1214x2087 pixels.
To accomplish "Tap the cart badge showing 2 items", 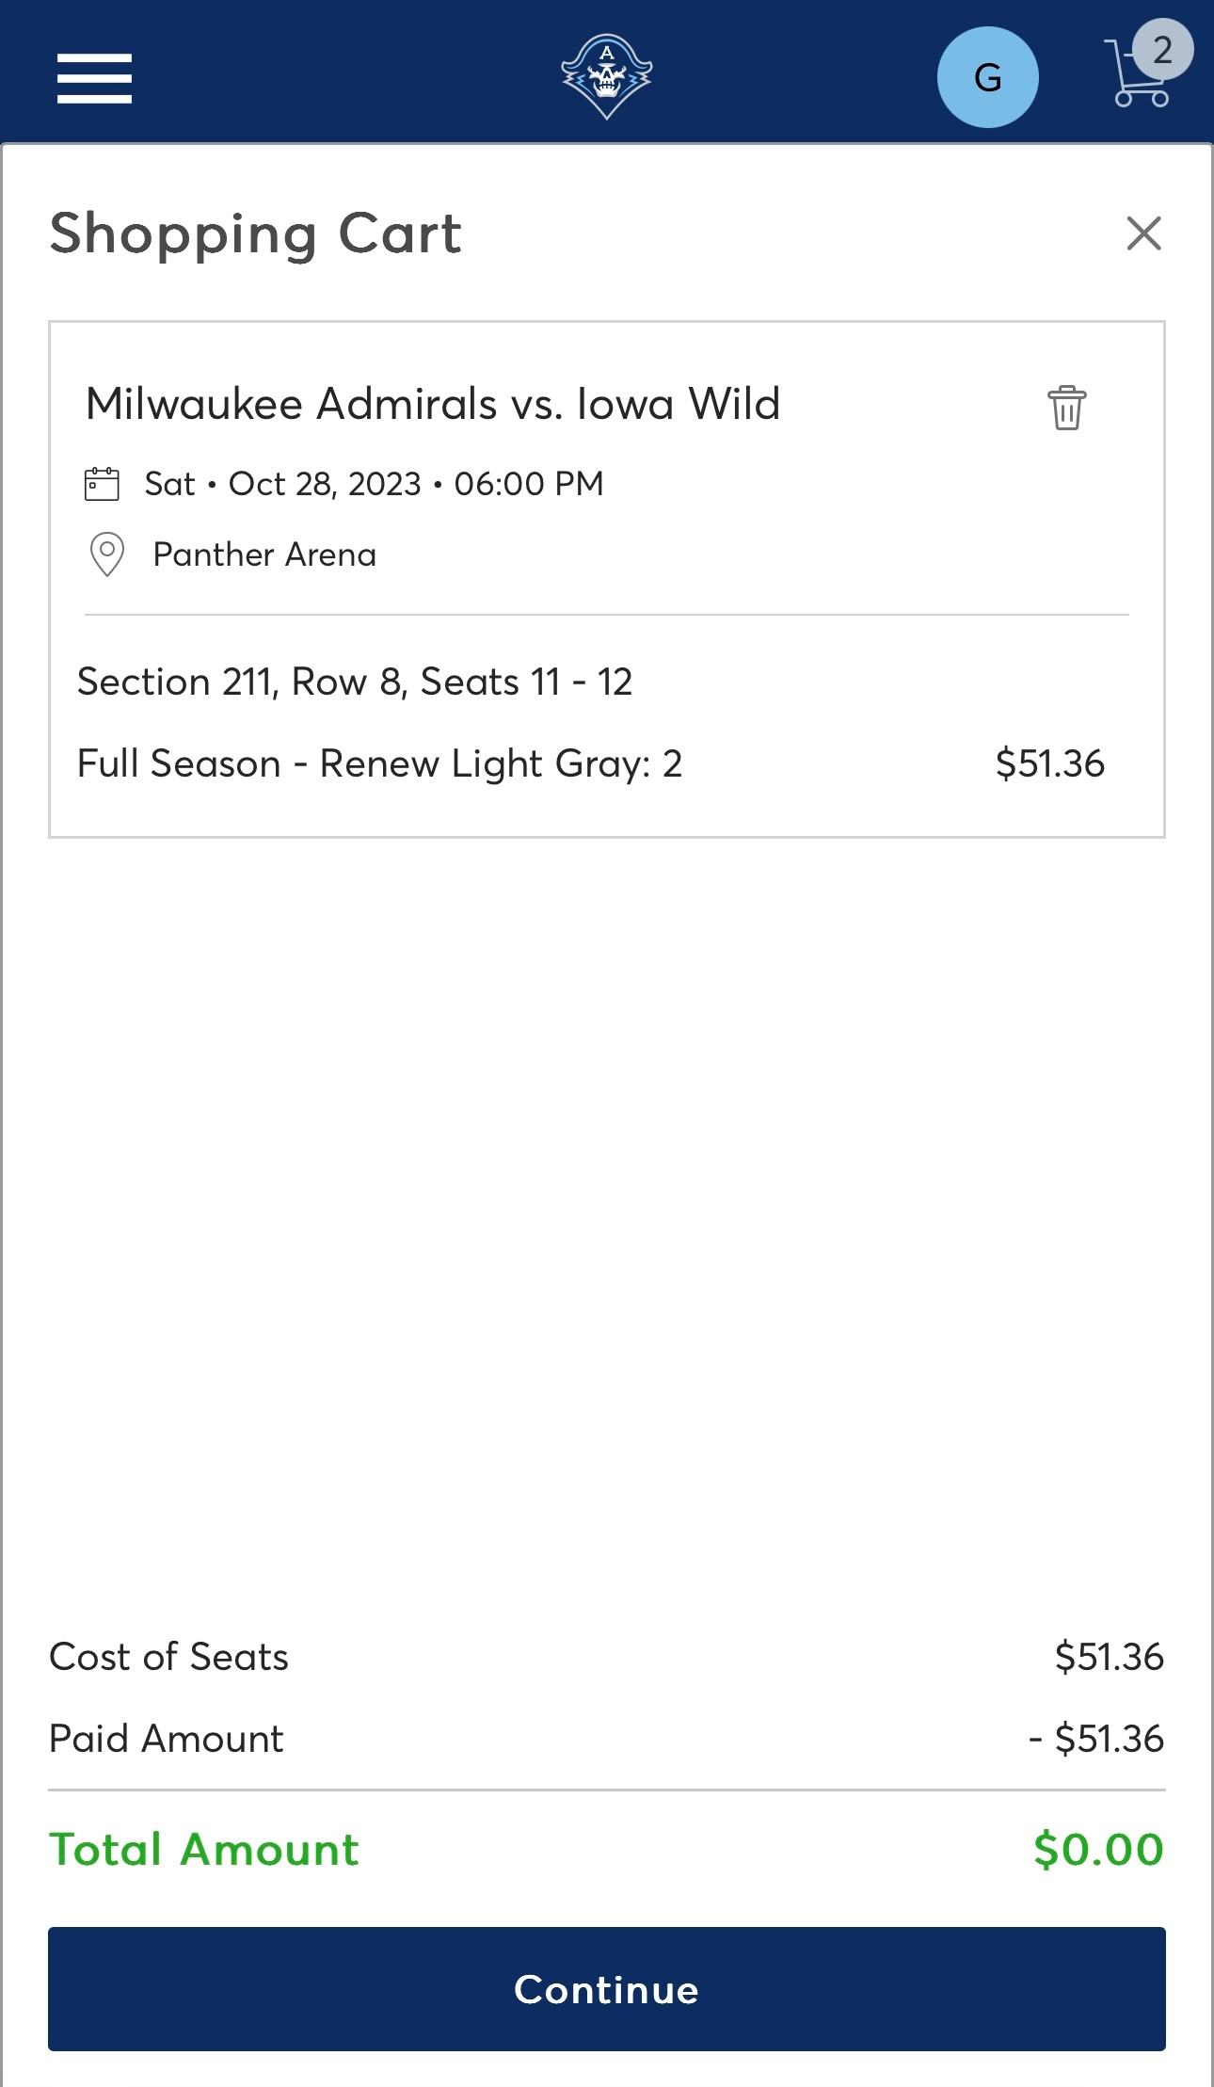I will coord(1163,50).
